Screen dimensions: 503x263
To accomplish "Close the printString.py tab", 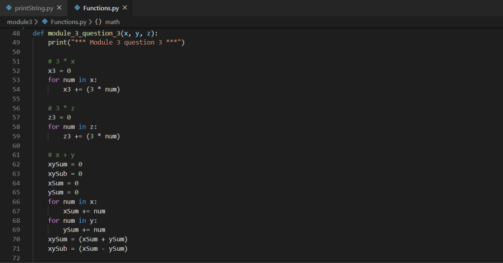I will pyautogui.click(x=59, y=8).
